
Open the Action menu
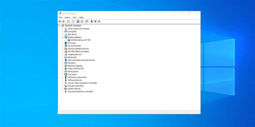click(67, 17)
